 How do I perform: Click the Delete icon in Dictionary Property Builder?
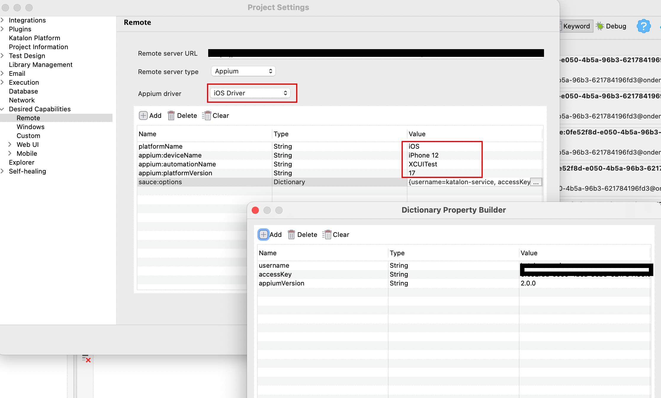click(292, 235)
